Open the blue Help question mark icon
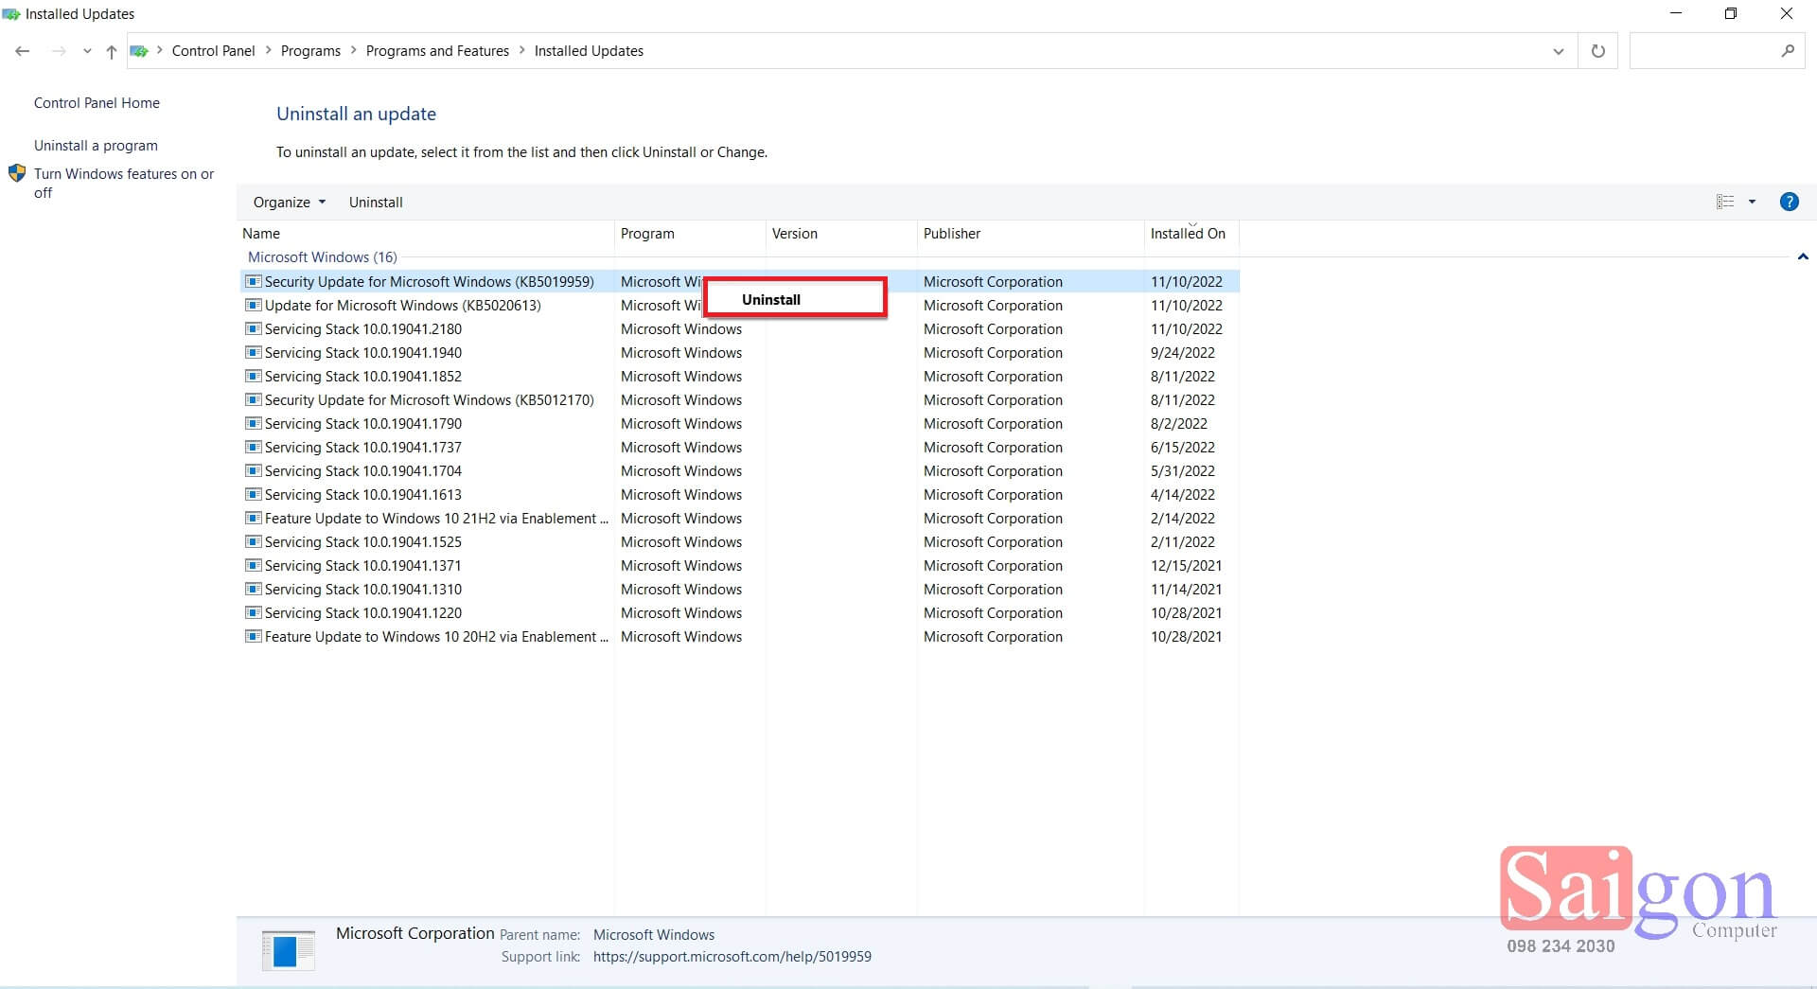The image size is (1817, 989). 1789,202
